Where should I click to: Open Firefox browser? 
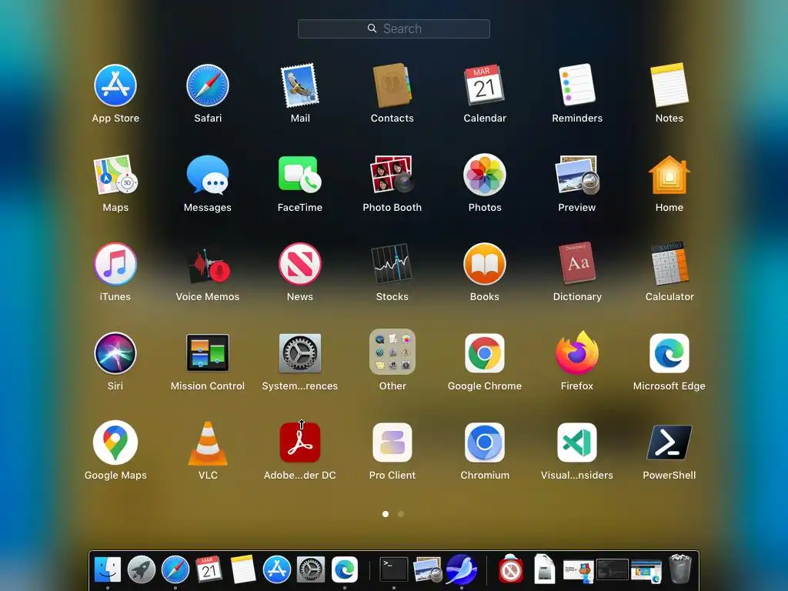[577, 353]
